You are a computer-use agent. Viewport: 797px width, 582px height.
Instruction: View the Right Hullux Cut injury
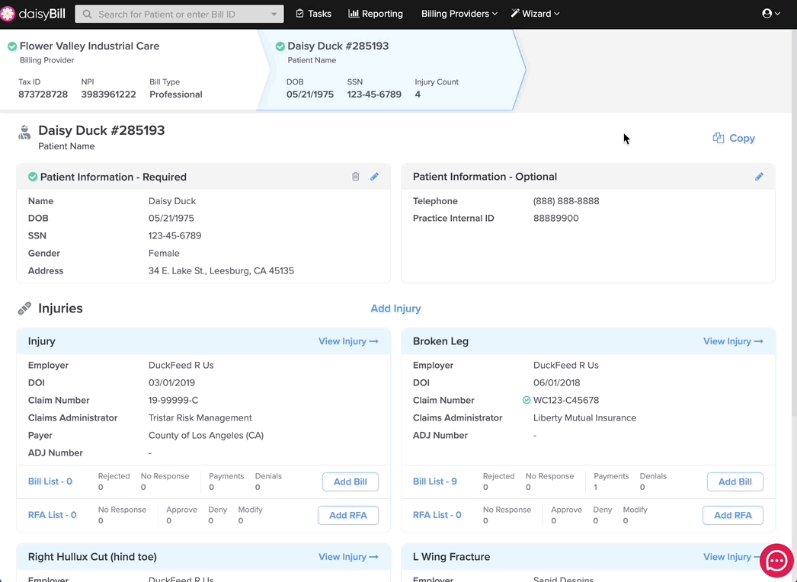(348, 557)
